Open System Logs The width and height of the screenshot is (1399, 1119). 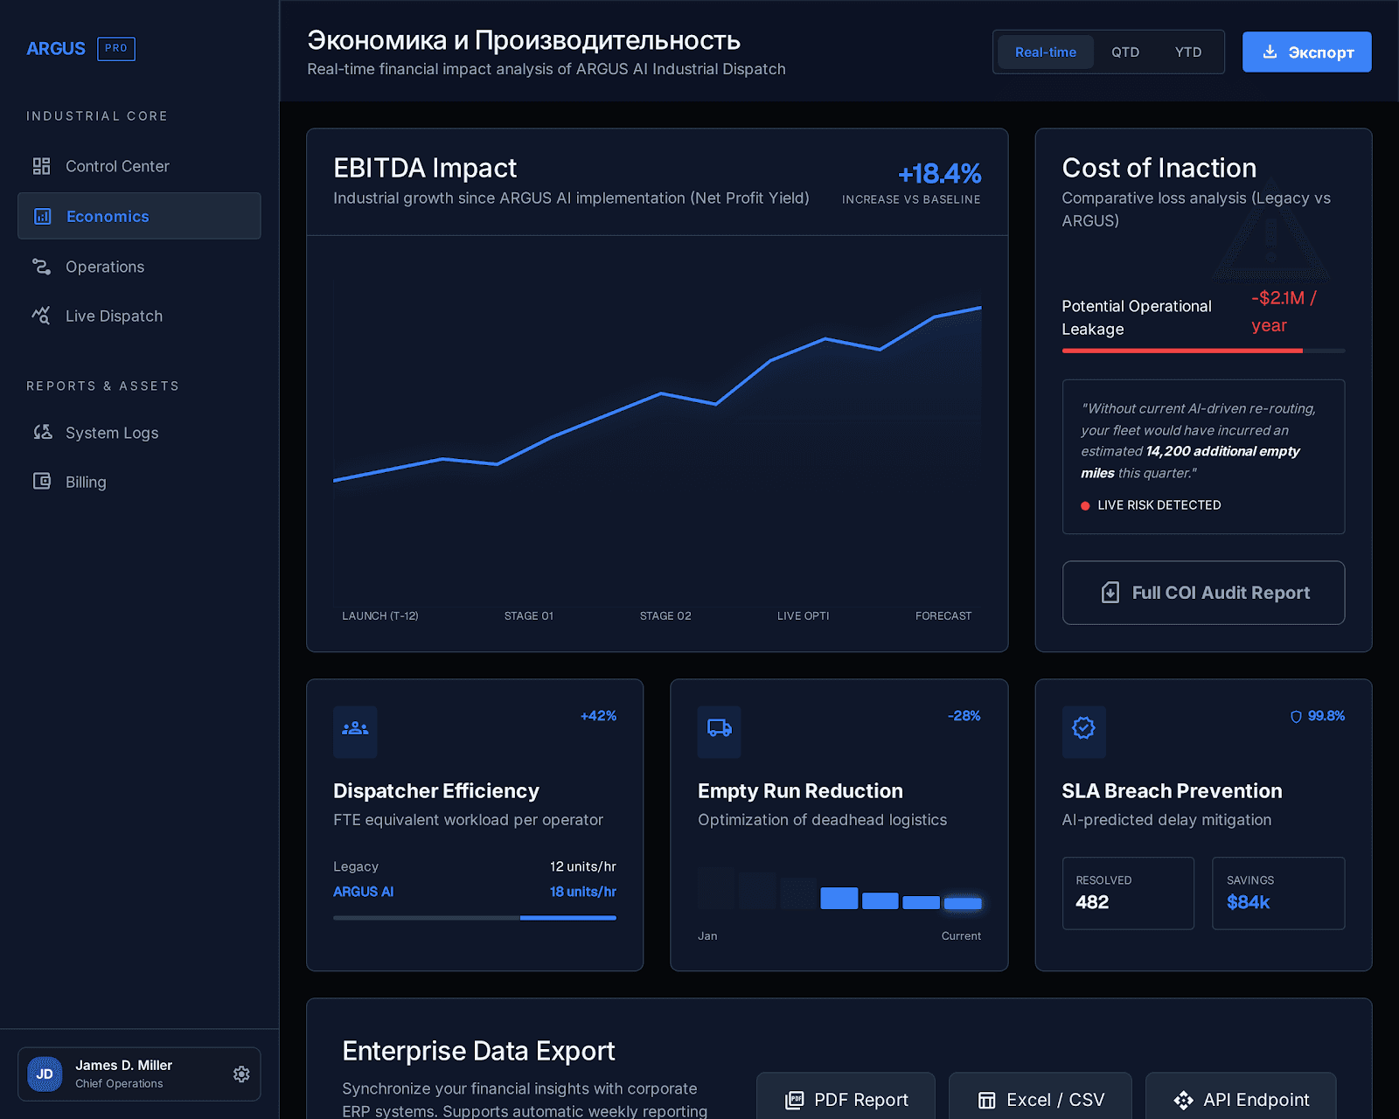139,432
